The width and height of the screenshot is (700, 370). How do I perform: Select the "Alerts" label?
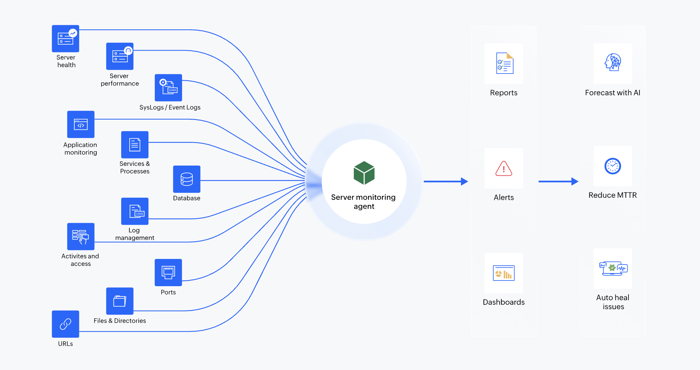point(504,197)
